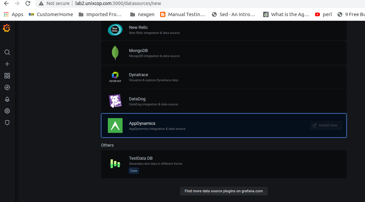
Task: Open the Server Admin shield icon
Action: pos(7,123)
